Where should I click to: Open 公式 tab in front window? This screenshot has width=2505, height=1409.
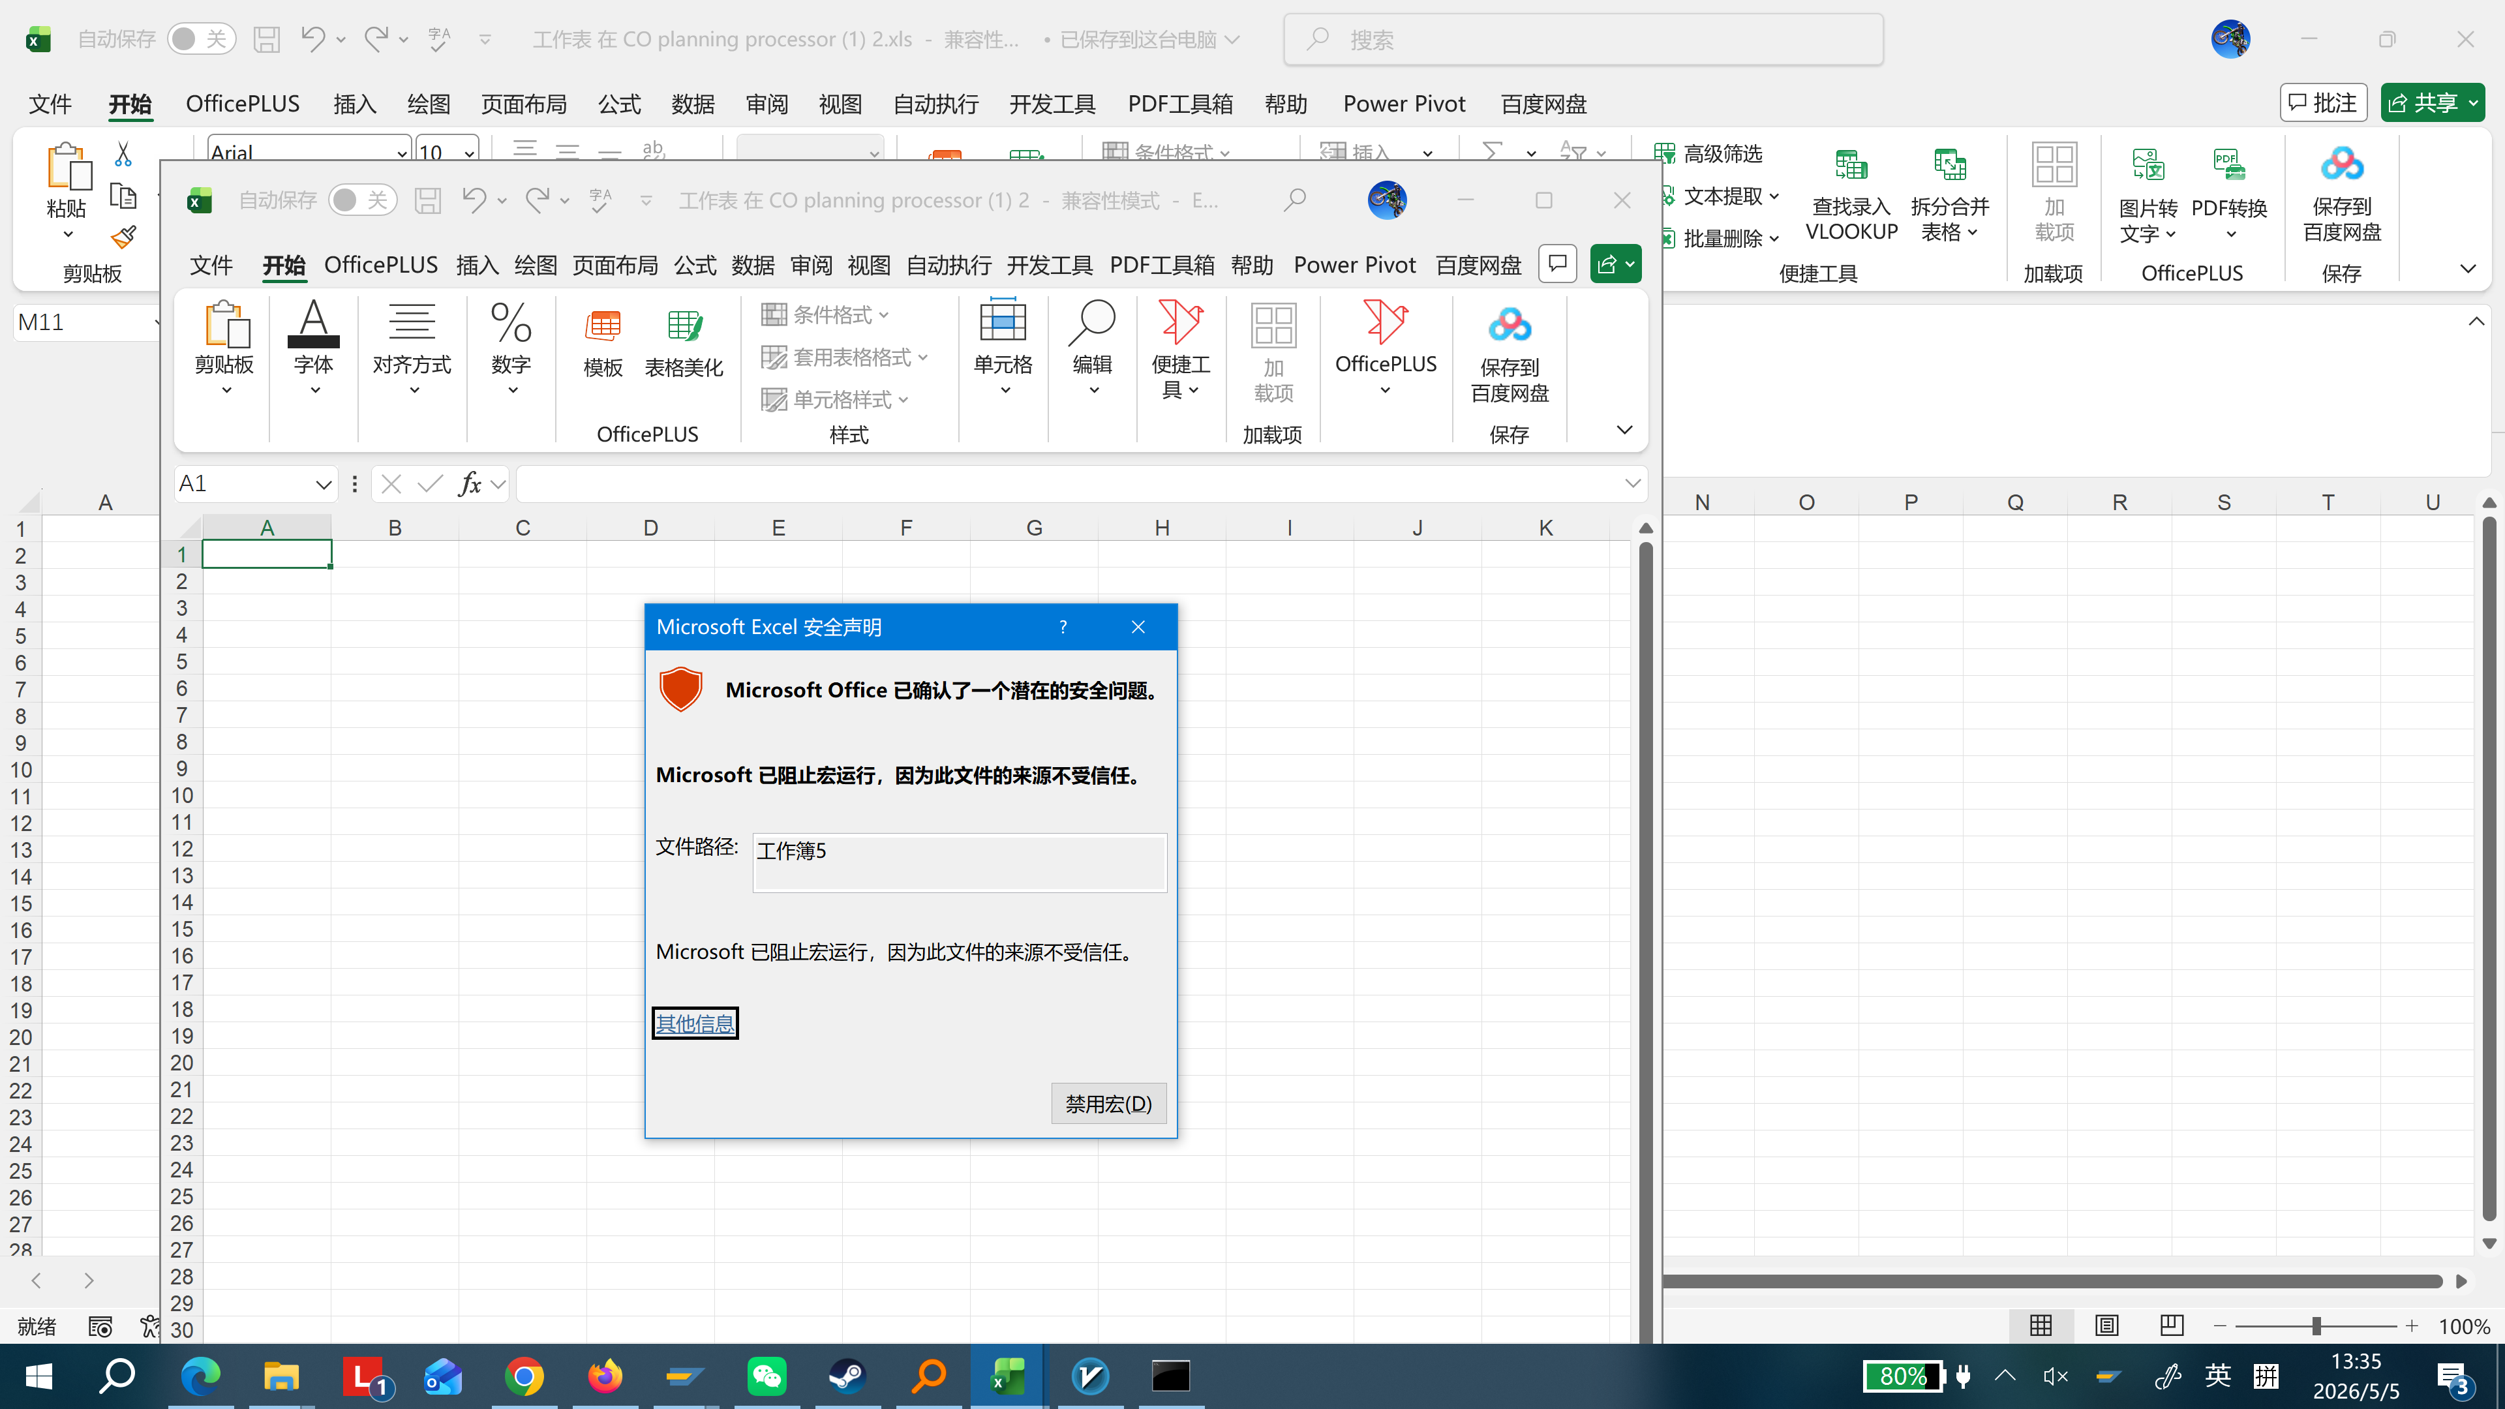pyautogui.click(x=694, y=265)
